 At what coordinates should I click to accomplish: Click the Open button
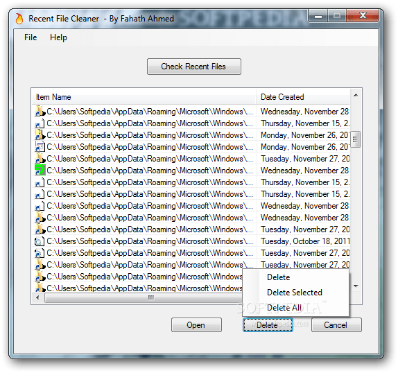[x=196, y=324]
